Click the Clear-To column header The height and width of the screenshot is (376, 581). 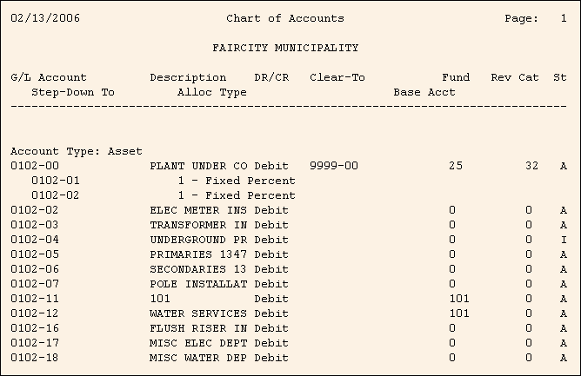tap(337, 77)
